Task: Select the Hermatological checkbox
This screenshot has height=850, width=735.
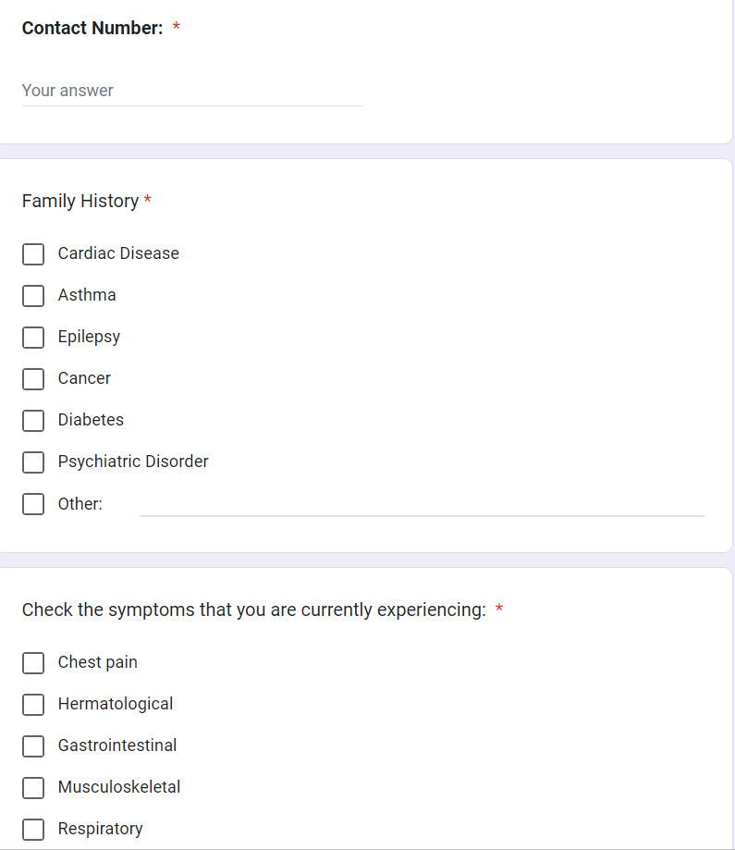Action: [x=33, y=704]
